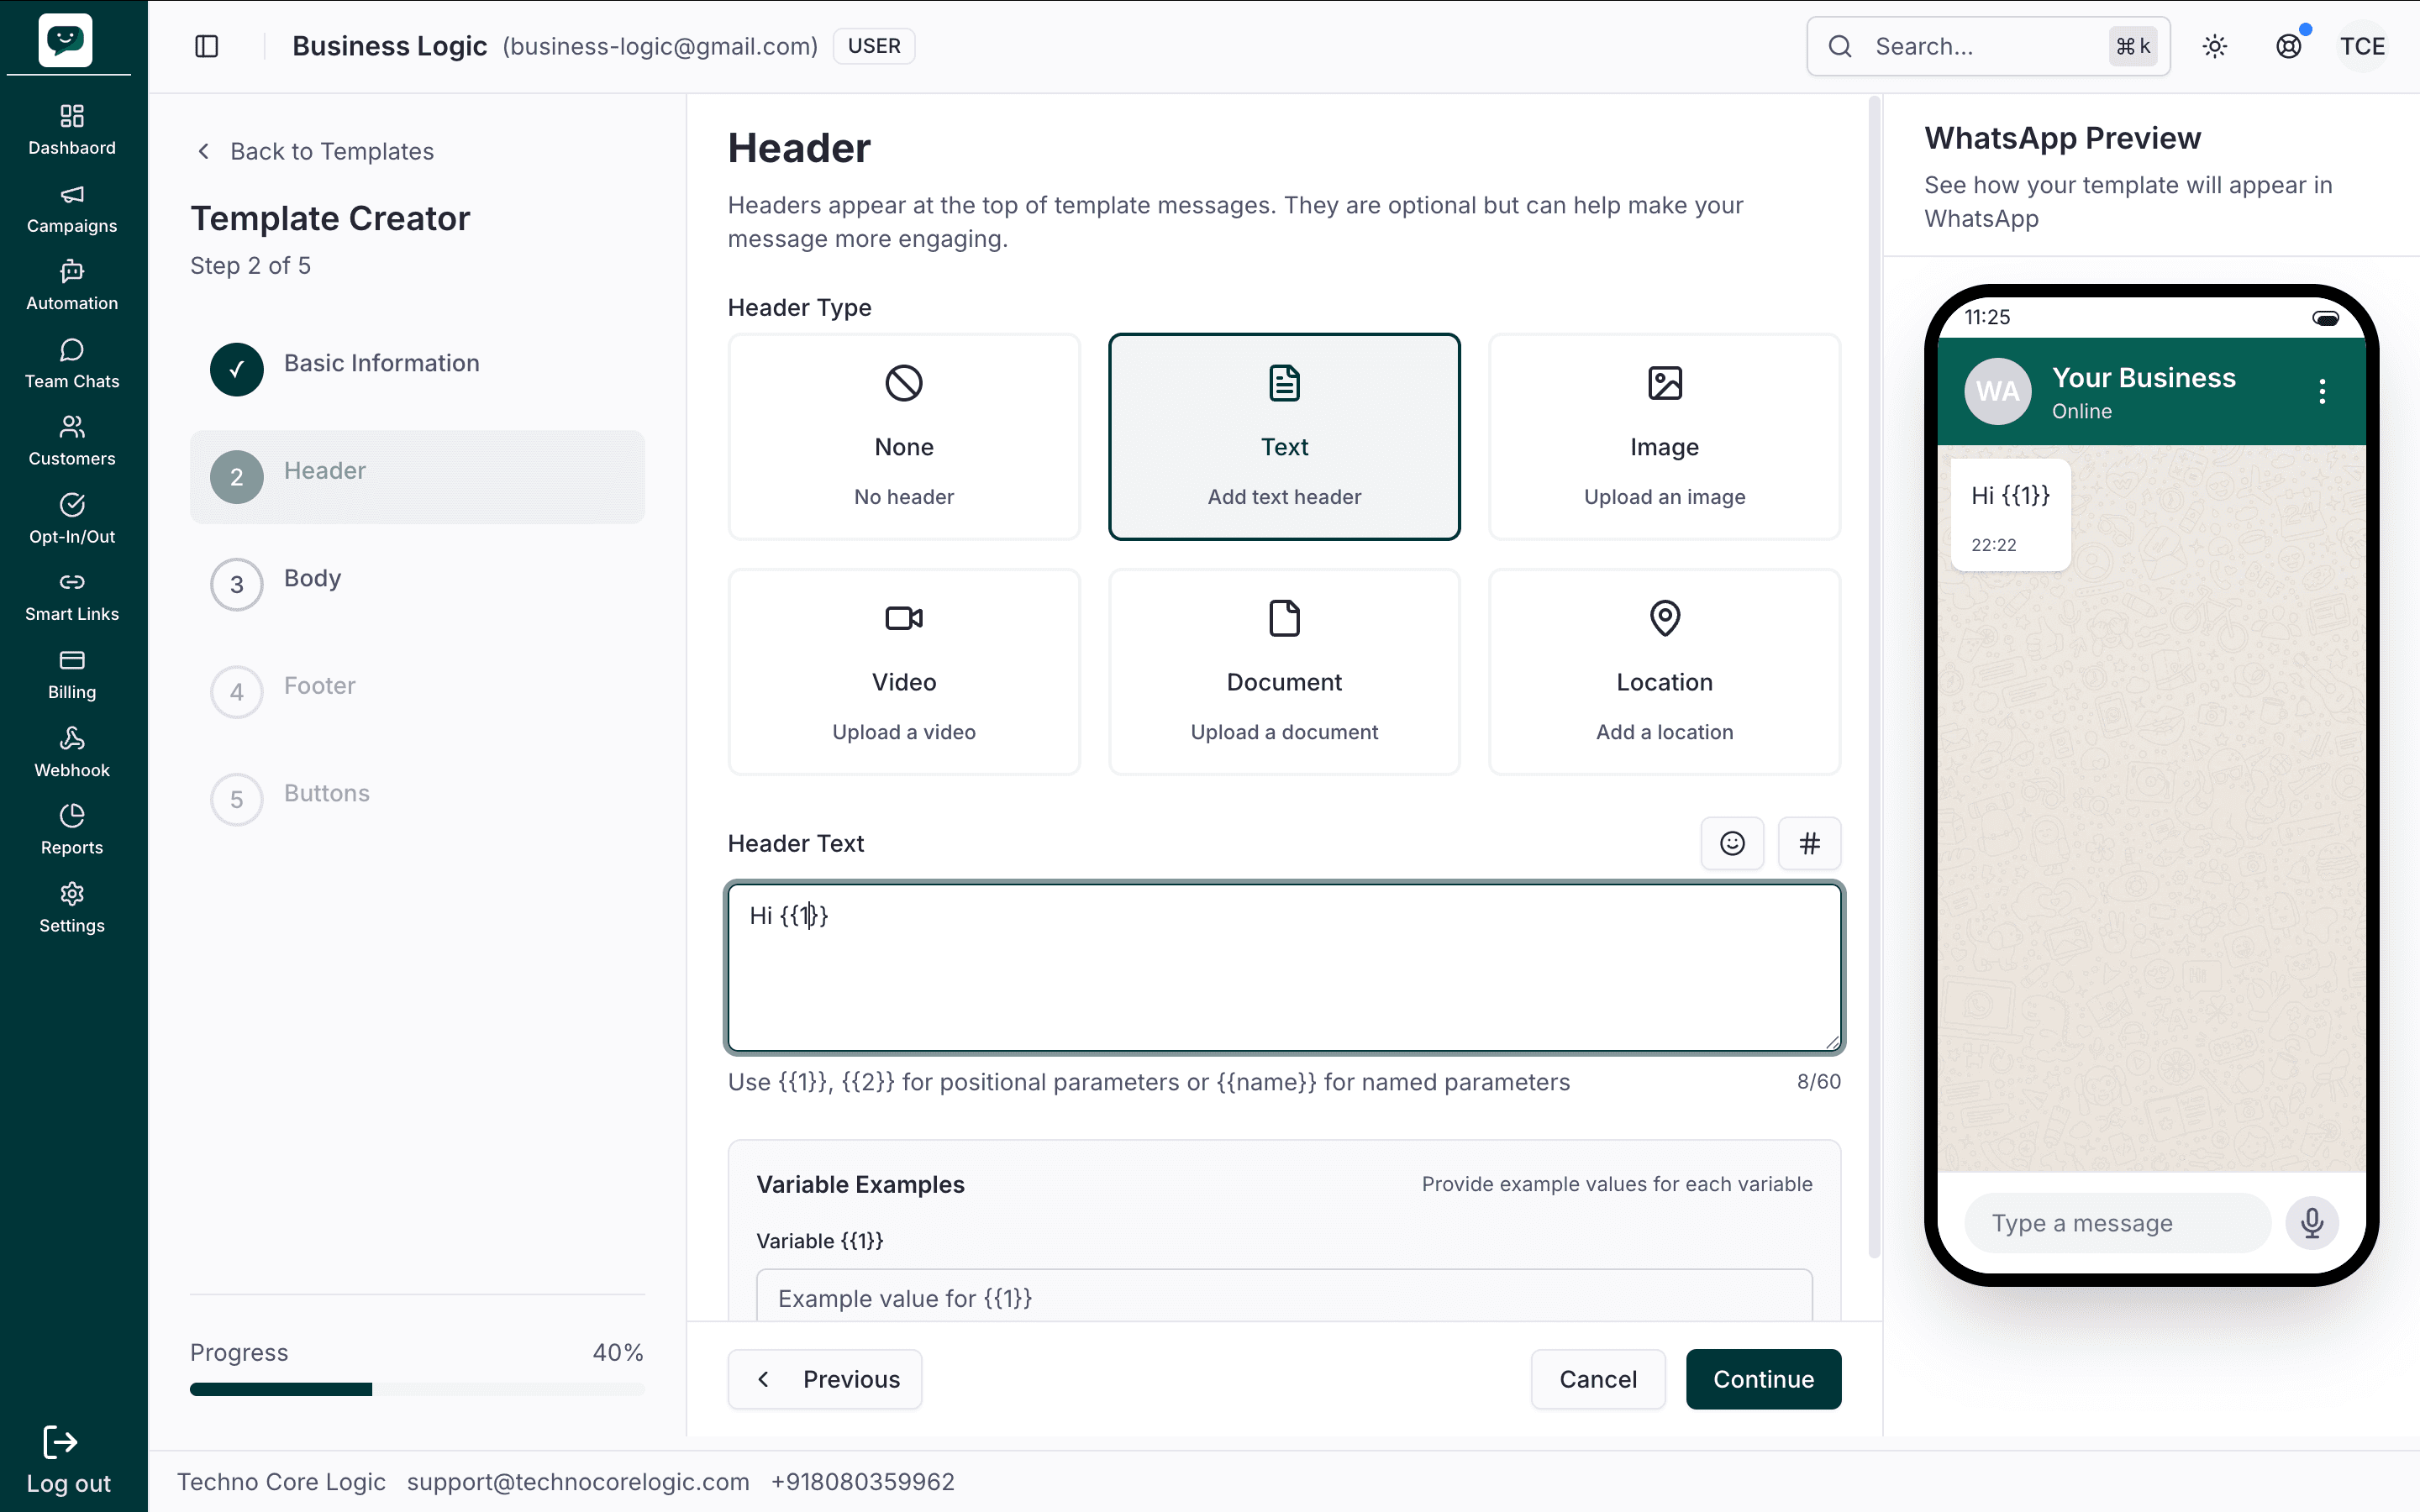Open Billing from the sidebar
Image resolution: width=2420 pixels, height=1512 pixels.
click(x=72, y=675)
